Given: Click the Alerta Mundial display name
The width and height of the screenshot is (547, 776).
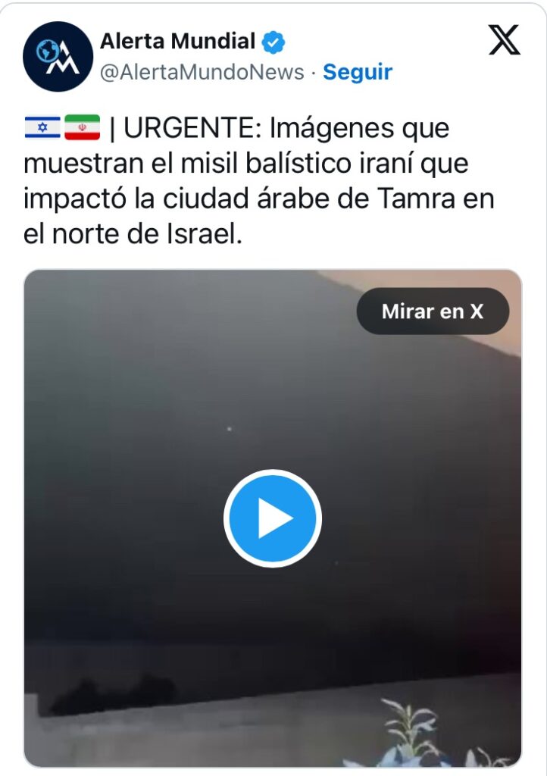Looking at the screenshot, I should click(178, 41).
